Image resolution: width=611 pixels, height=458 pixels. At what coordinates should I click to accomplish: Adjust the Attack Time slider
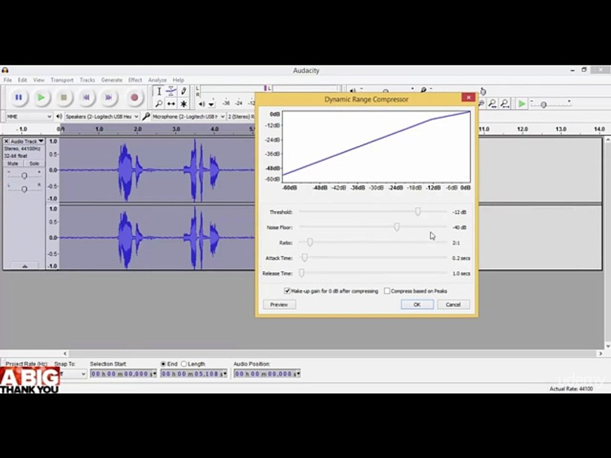(304, 258)
